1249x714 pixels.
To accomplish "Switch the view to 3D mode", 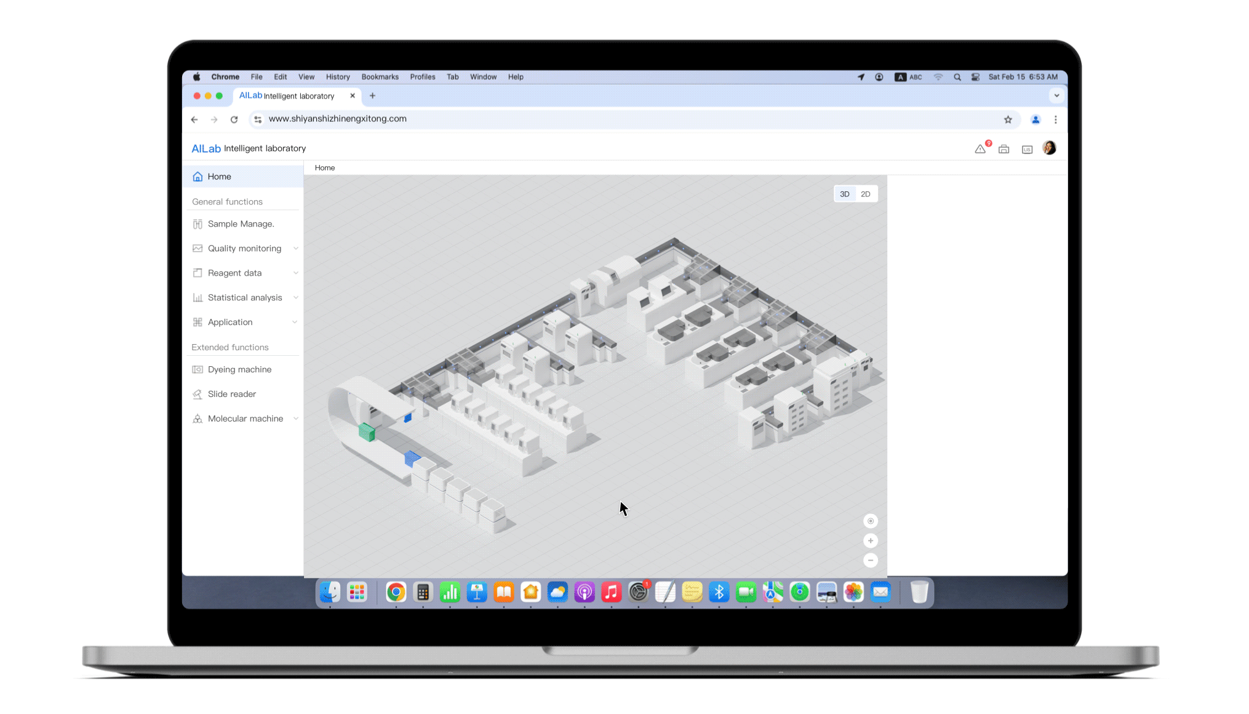I will click(x=844, y=195).
